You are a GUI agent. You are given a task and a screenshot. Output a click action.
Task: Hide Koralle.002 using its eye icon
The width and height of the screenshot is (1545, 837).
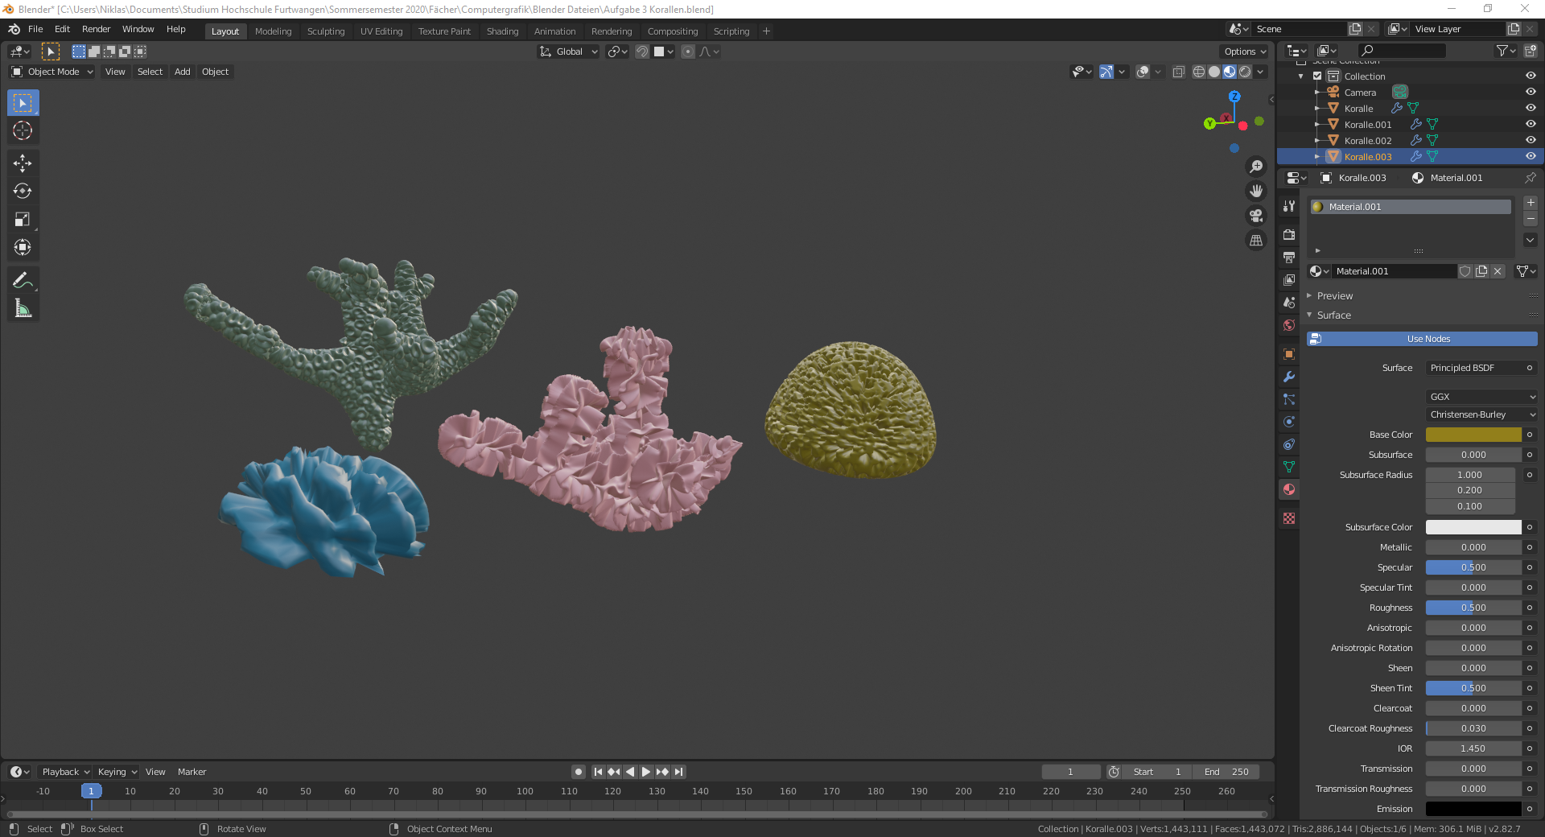pyautogui.click(x=1531, y=140)
